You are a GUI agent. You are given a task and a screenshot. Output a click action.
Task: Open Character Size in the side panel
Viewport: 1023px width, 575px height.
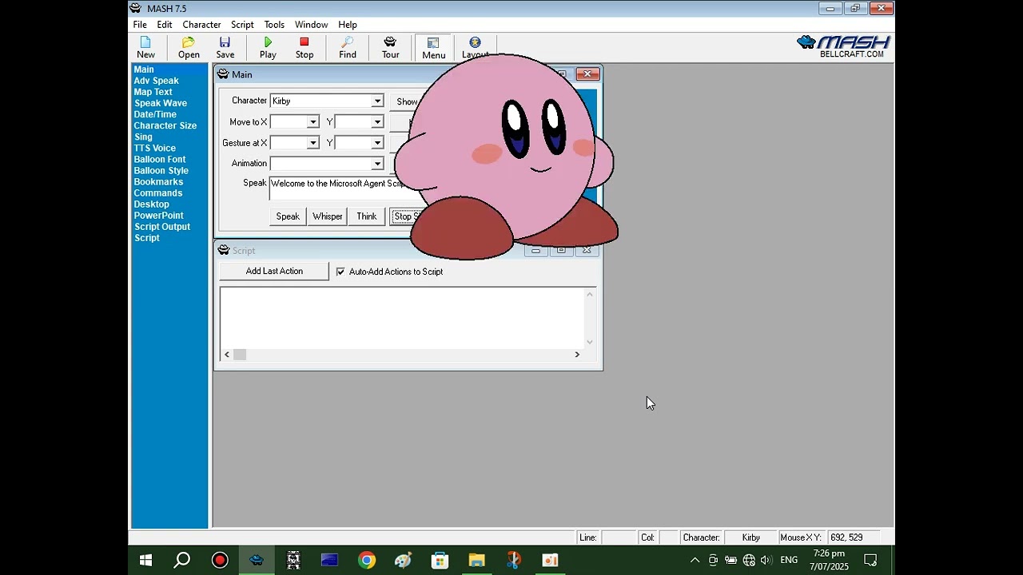[x=165, y=125]
